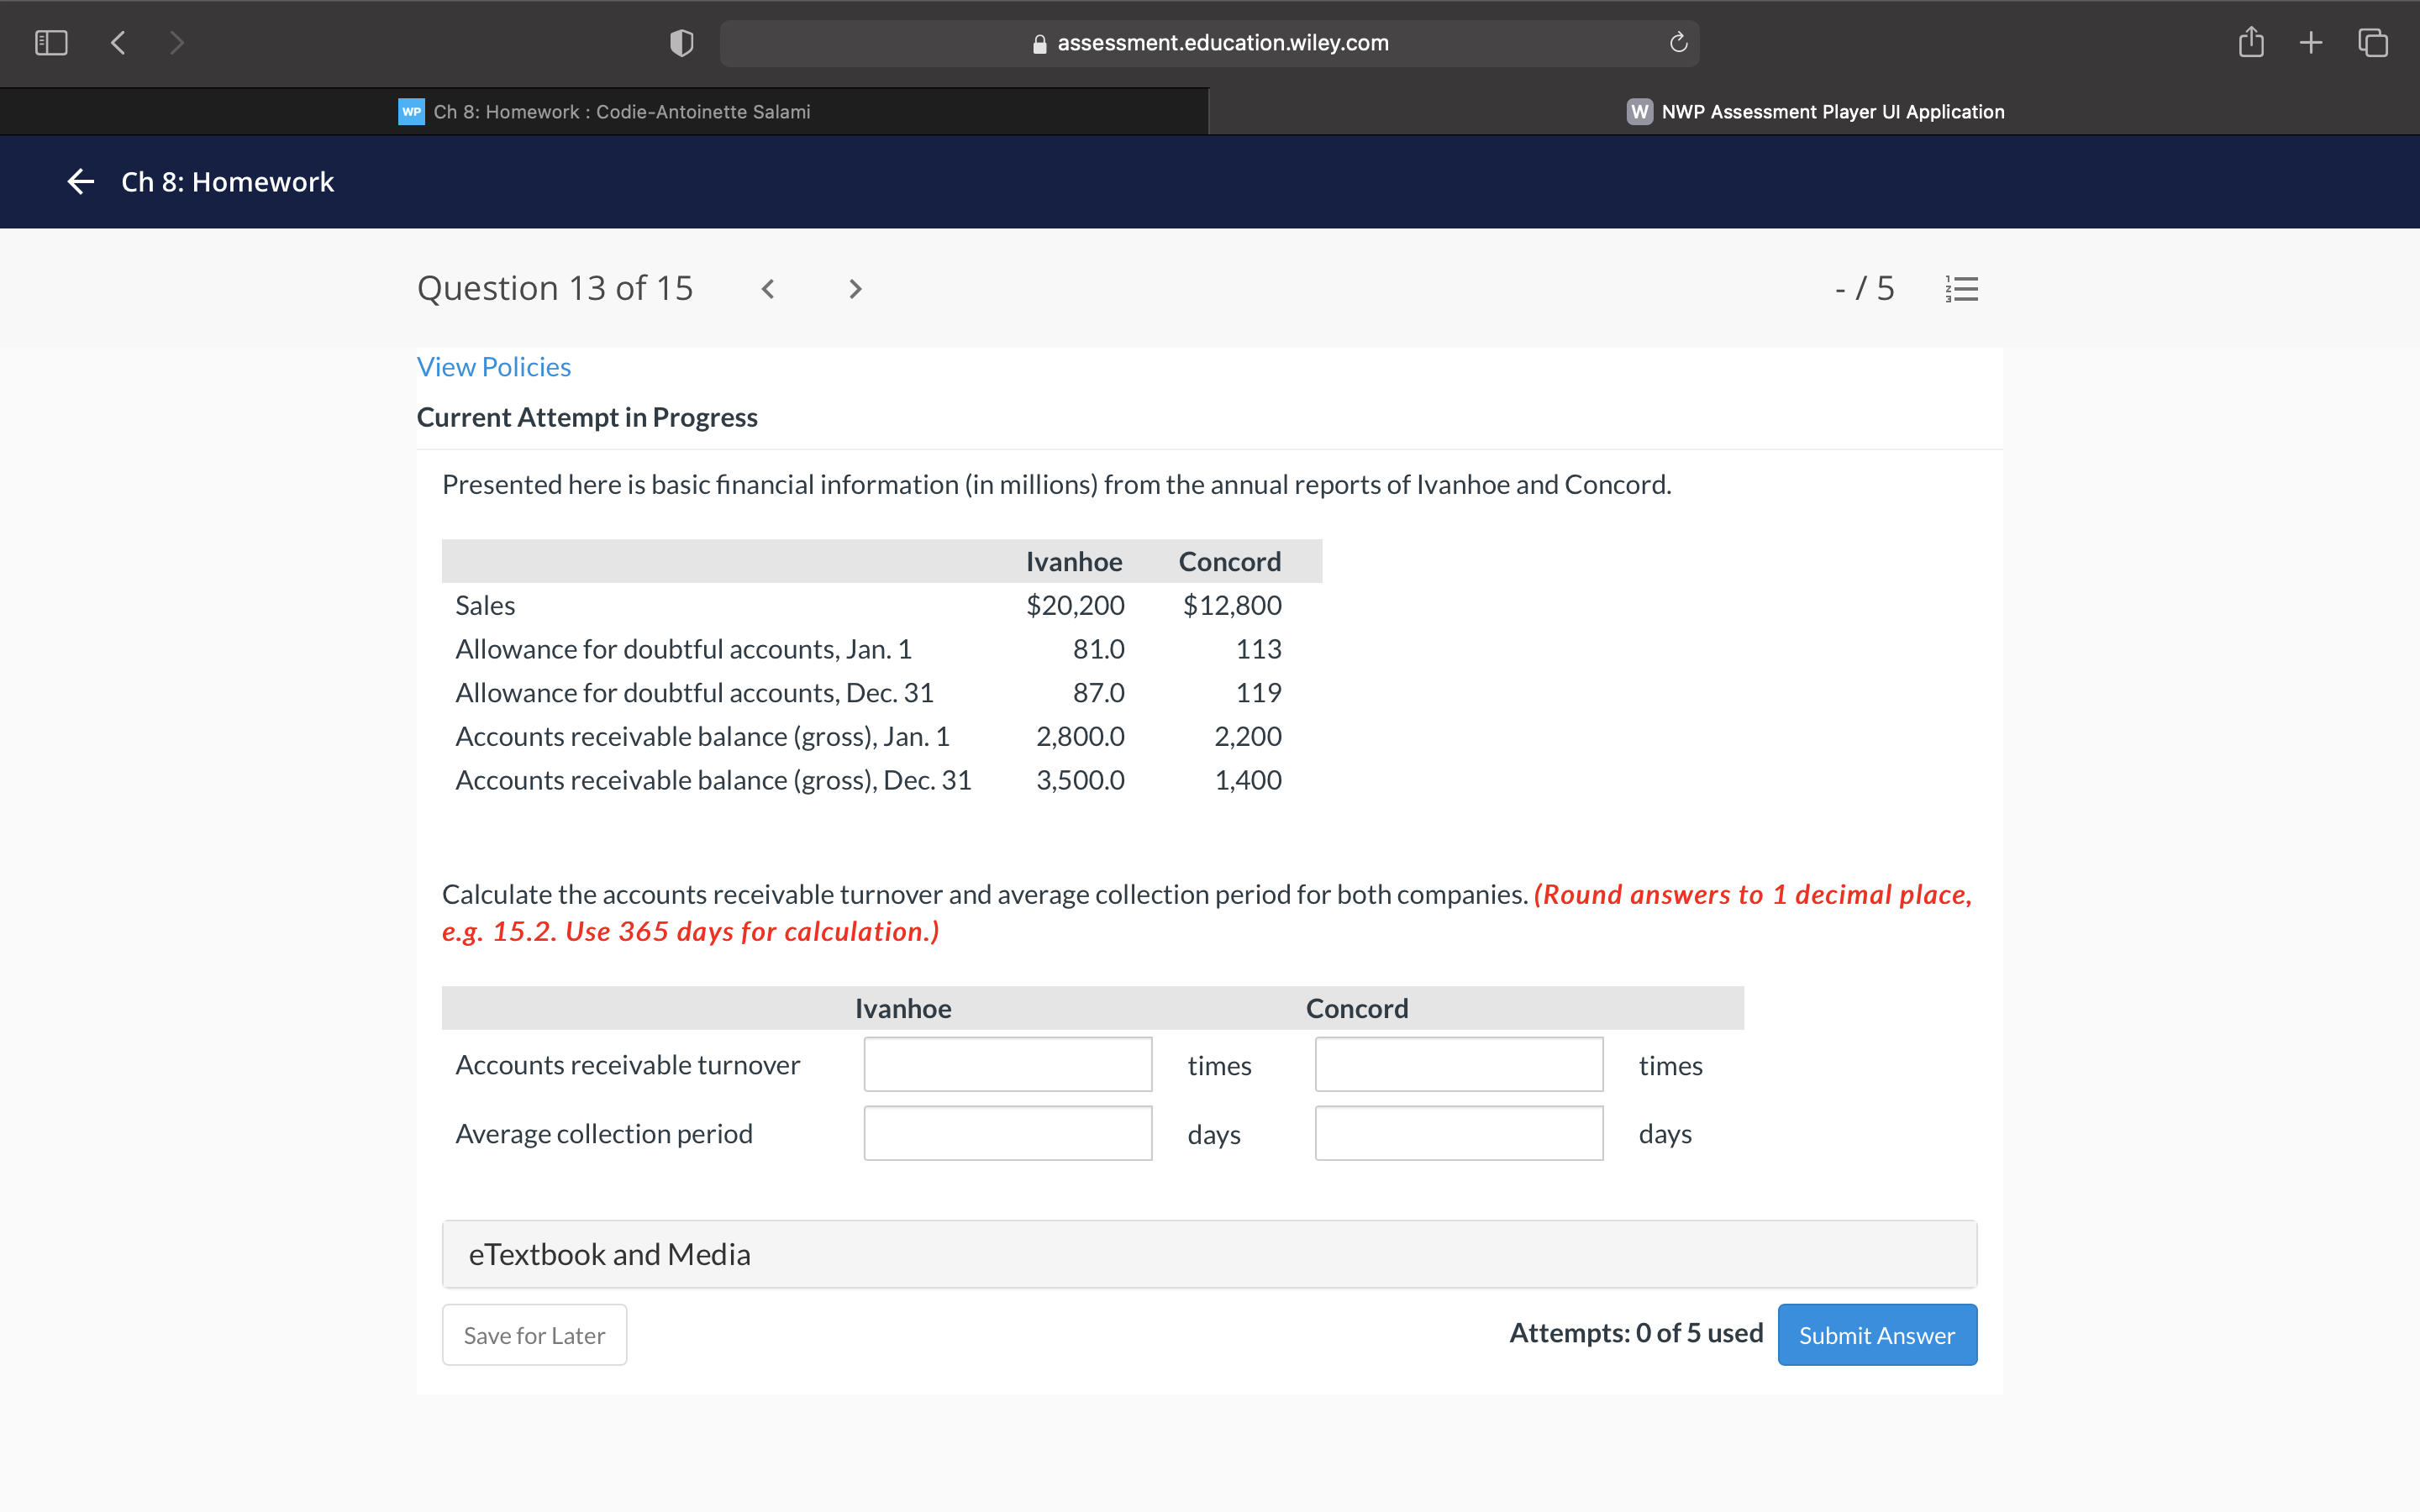2420x1512 pixels.
Task: Toggle the Safari sidebar icon
Action: click(51, 42)
